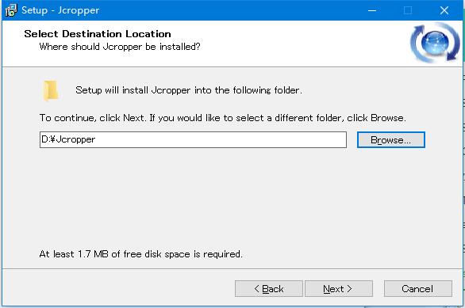Image resolution: width=465 pixels, height=308 pixels.
Task: Click the Setup installer icon in title bar
Action: pos(11,10)
